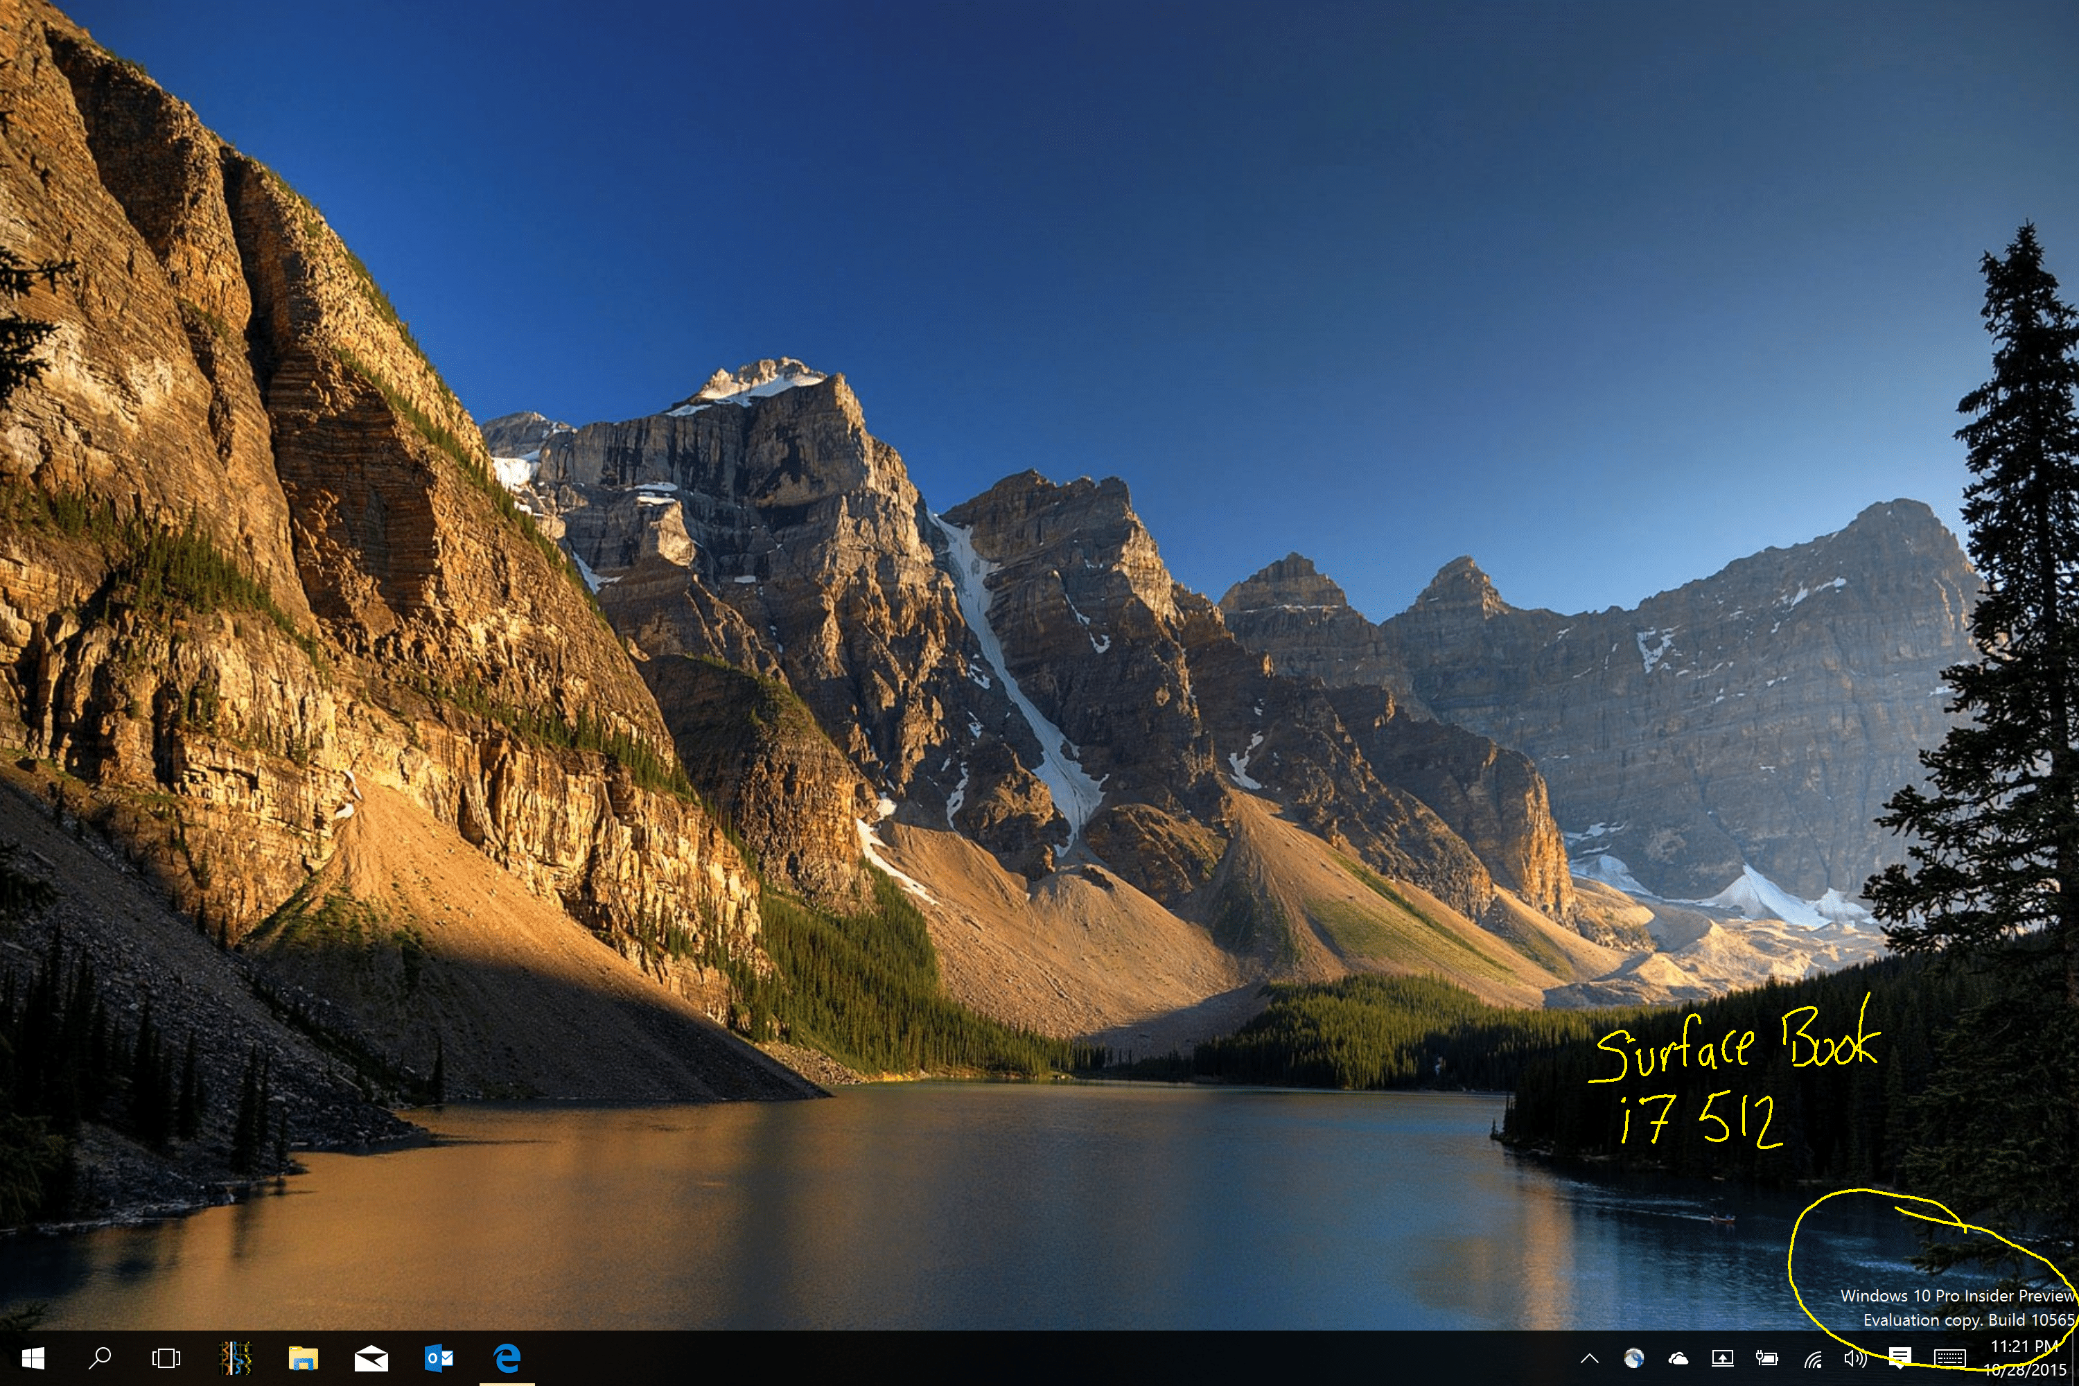Image resolution: width=2079 pixels, height=1386 pixels.
Task: Click the globe tray icon
Action: pos(1633,1358)
